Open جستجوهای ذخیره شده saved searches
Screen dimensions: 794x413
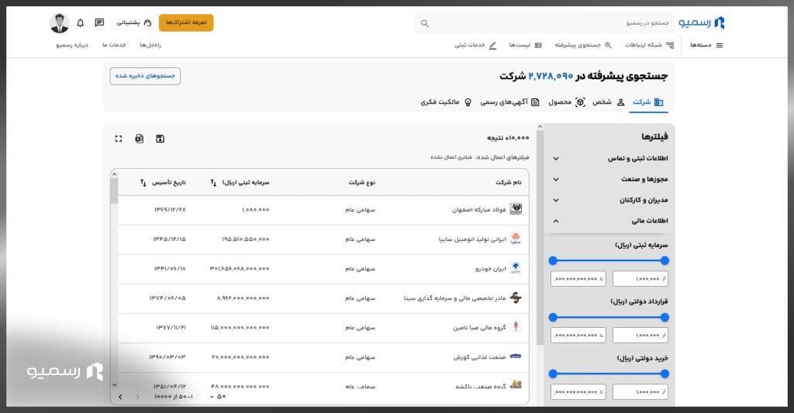[x=145, y=76]
